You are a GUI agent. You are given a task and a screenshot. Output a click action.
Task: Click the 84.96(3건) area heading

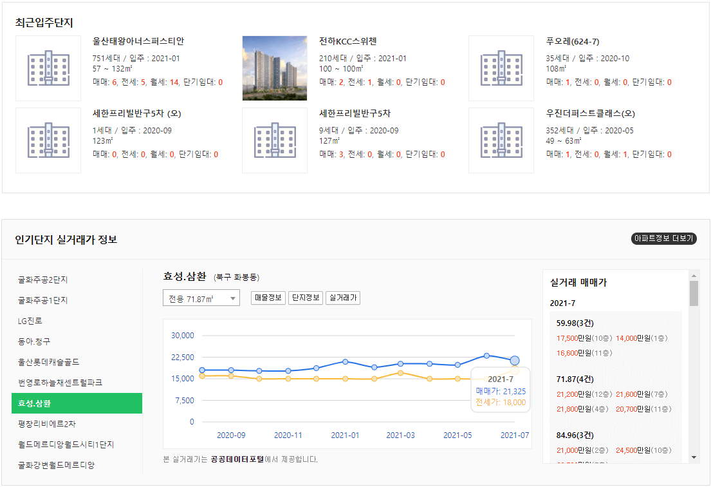tap(575, 435)
